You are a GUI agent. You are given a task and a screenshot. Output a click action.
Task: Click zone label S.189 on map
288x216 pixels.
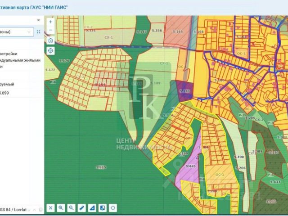(x=155, y=83)
